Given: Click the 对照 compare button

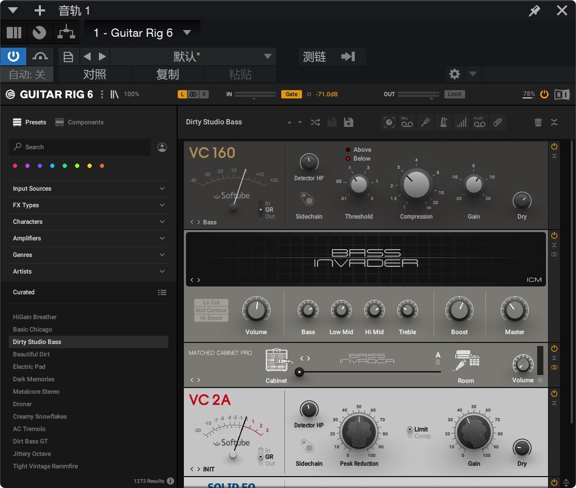Looking at the screenshot, I should 94,74.
